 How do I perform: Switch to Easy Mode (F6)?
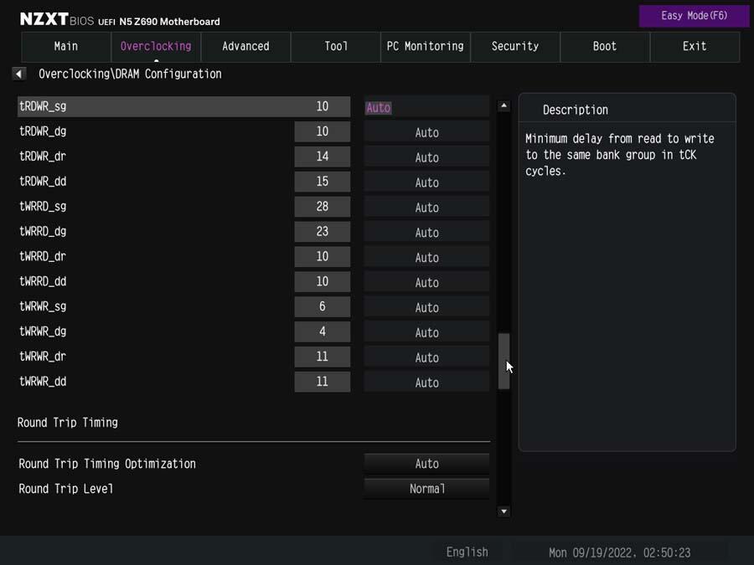[694, 16]
